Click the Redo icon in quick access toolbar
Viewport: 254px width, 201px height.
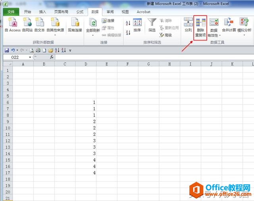22,50
